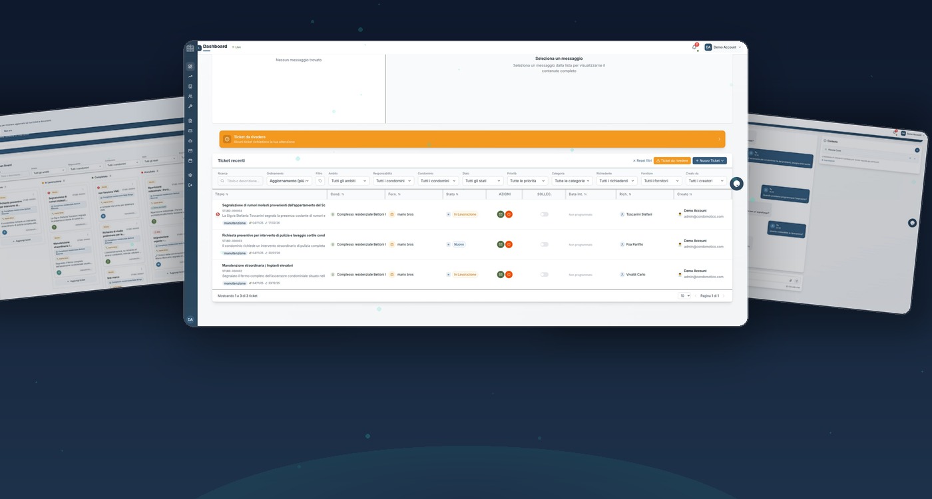Screen dimensions: 932x499
Task: Open the Tutti i fornitori dropdown
Action: [661, 180]
